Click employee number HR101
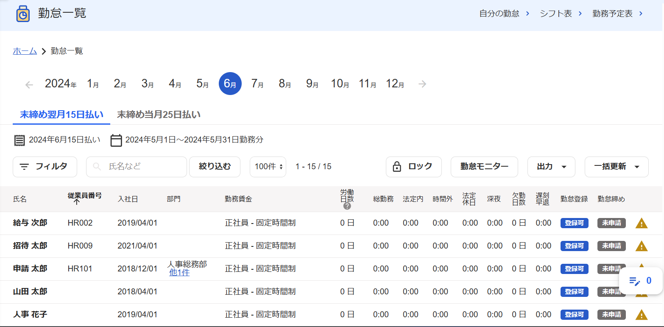 pyautogui.click(x=80, y=269)
